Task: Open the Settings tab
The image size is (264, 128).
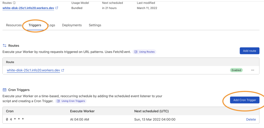Action: (95, 25)
